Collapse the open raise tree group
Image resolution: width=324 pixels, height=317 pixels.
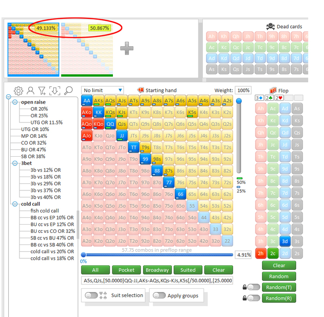(15, 102)
